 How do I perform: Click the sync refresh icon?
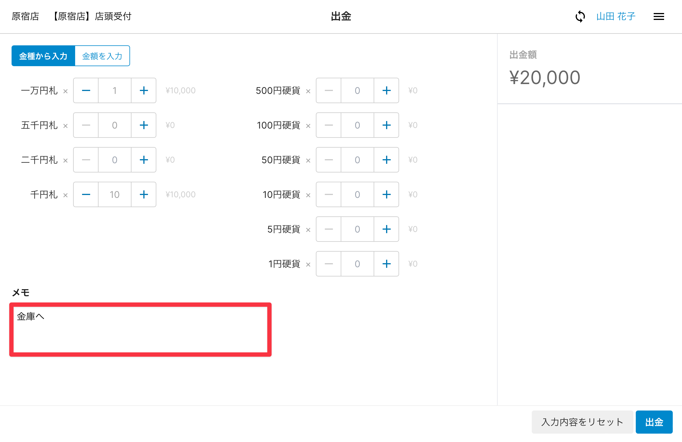pyautogui.click(x=580, y=16)
